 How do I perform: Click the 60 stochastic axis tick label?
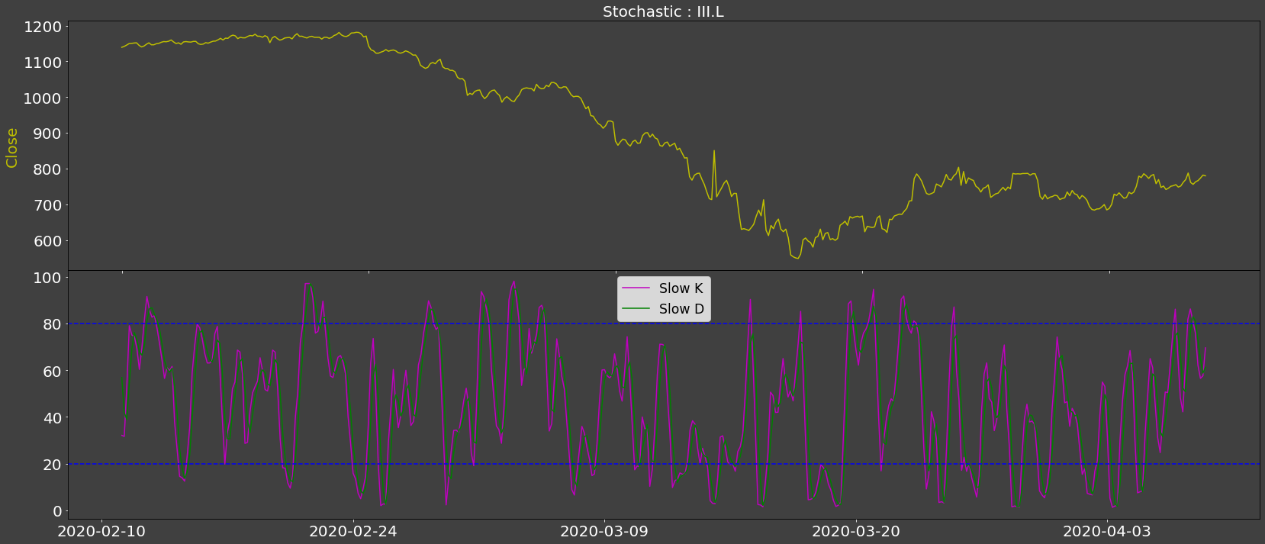coord(52,372)
